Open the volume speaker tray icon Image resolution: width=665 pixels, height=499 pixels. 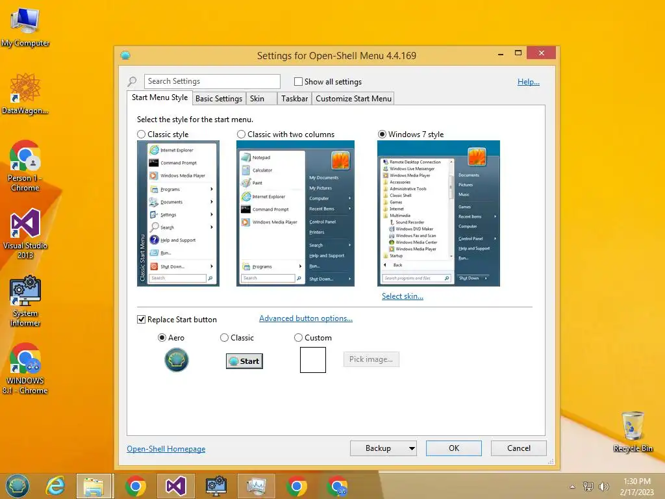(x=603, y=486)
